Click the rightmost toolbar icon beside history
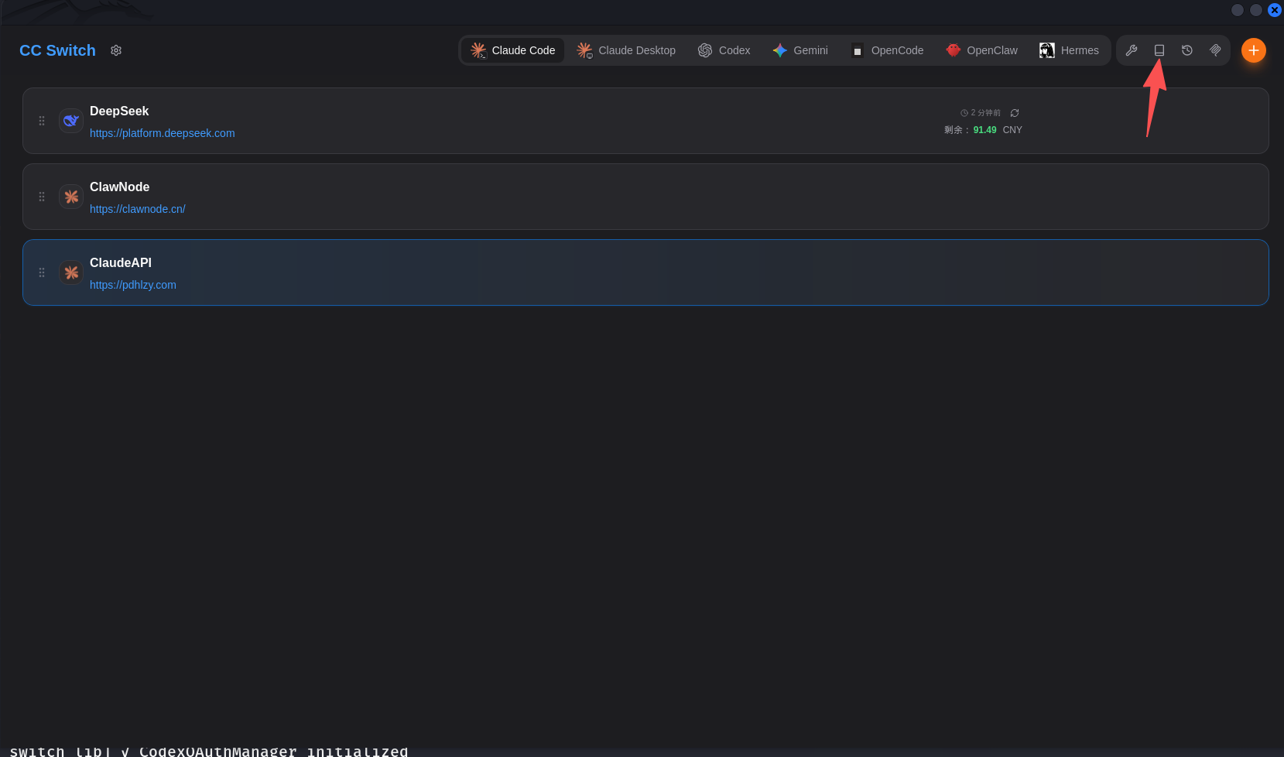Viewport: 1284px width, 757px height. (1215, 50)
